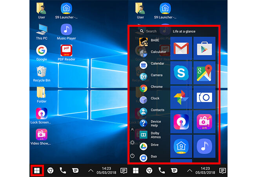Image resolution: width=255 pixels, height=177 pixels.
Task: Open the Recycle Bin on desktop
Action: pyautogui.click(x=42, y=74)
